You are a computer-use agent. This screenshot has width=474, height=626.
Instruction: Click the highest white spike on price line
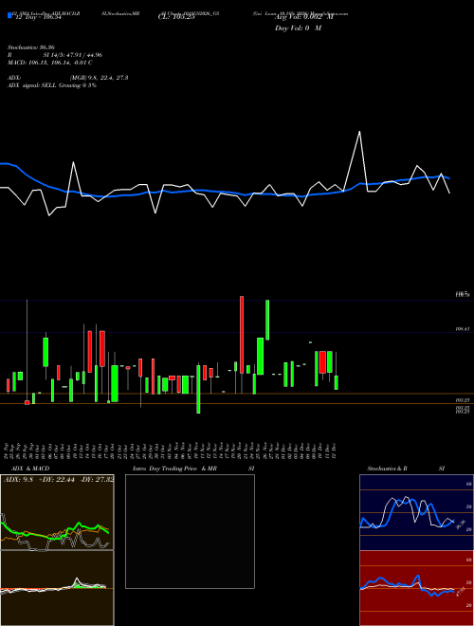click(x=359, y=132)
